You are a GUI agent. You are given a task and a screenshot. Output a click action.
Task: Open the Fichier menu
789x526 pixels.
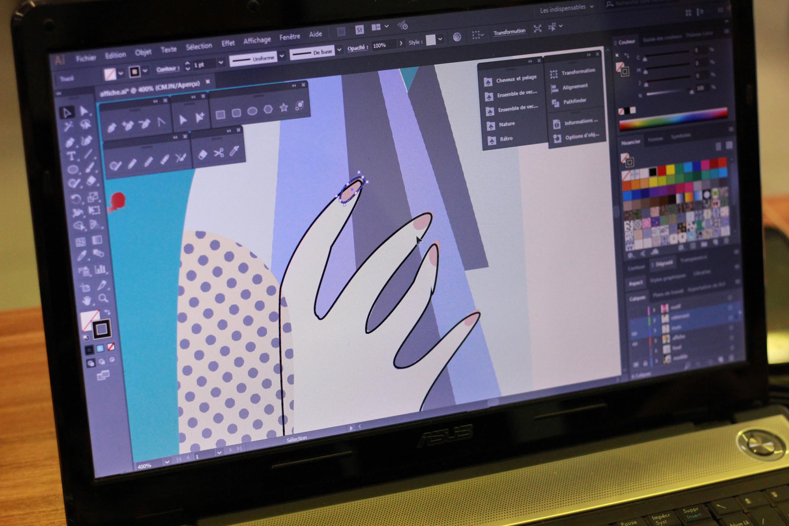(86, 58)
